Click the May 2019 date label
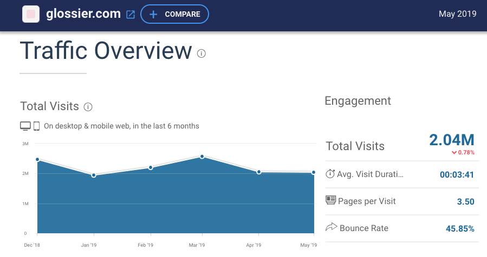487x257 pixels. (x=458, y=13)
